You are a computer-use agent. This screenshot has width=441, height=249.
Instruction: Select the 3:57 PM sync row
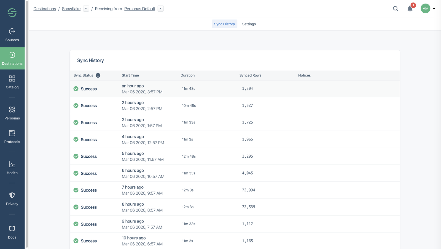point(234,89)
